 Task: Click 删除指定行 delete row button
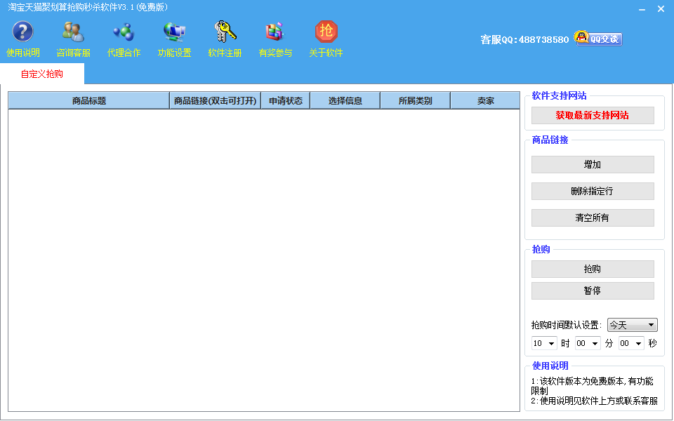(593, 191)
